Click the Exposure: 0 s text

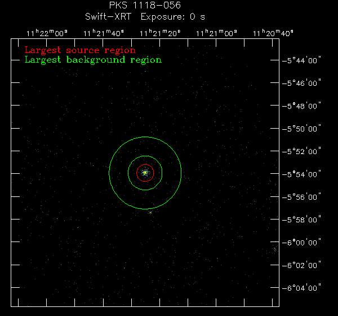pos(173,17)
